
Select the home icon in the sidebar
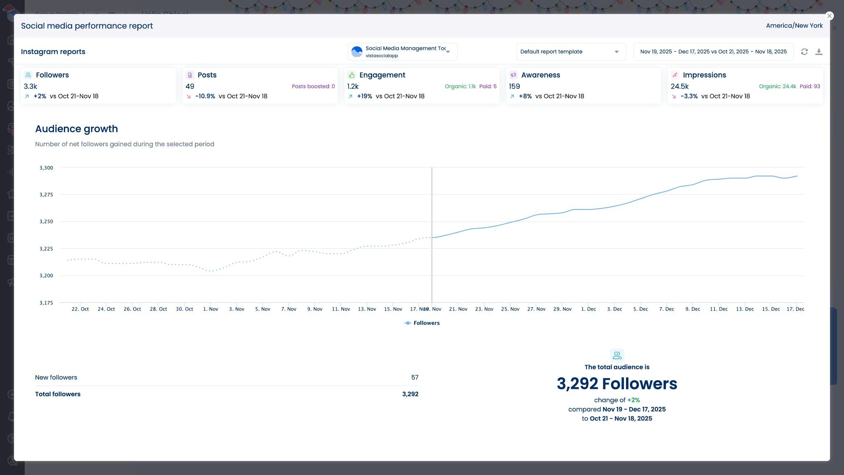click(x=11, y=40)
